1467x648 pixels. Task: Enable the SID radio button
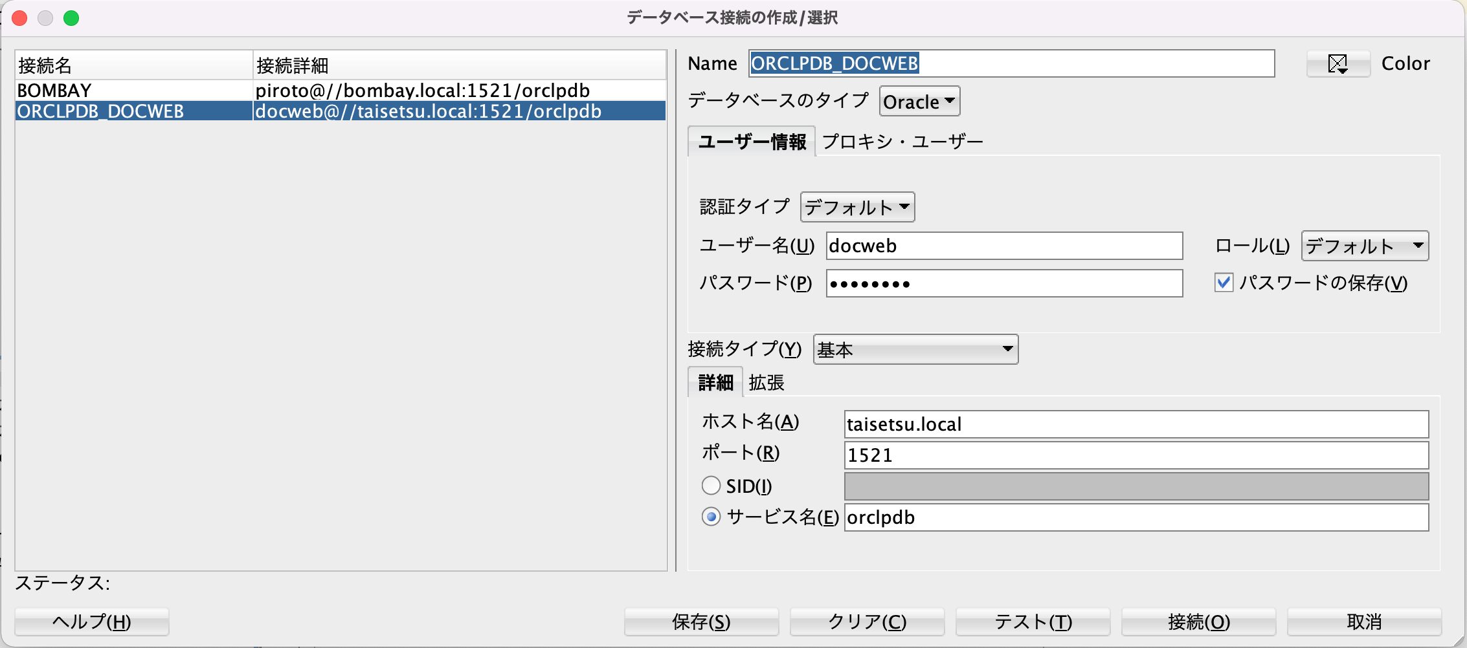point(711,486)
